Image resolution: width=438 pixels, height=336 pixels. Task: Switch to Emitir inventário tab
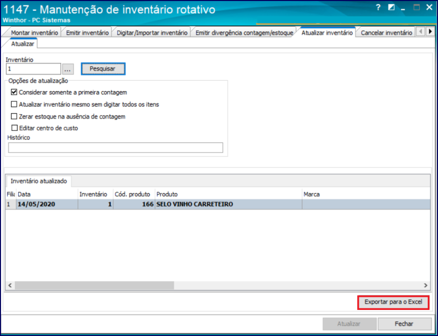(x=87, y=33)
